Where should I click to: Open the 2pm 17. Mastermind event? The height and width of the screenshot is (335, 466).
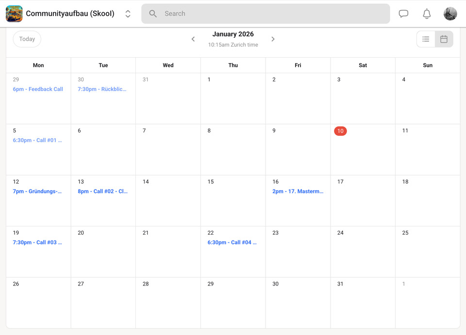pyautogui.click(x=298, y=191)
